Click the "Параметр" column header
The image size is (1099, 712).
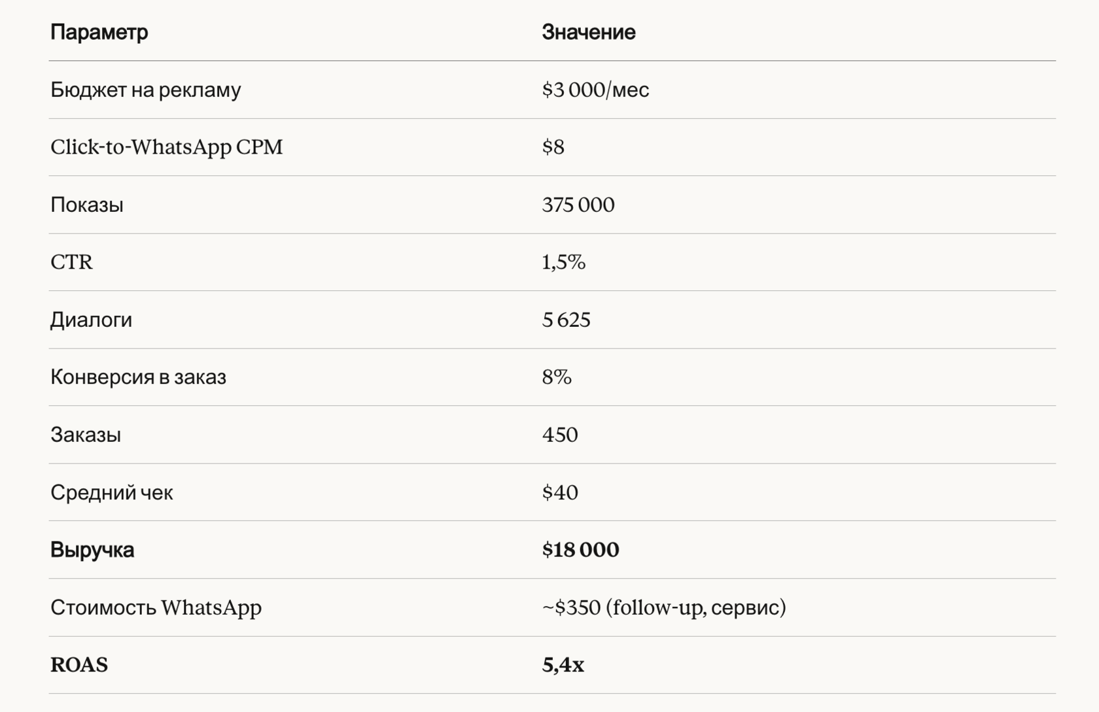pos(99,32)
